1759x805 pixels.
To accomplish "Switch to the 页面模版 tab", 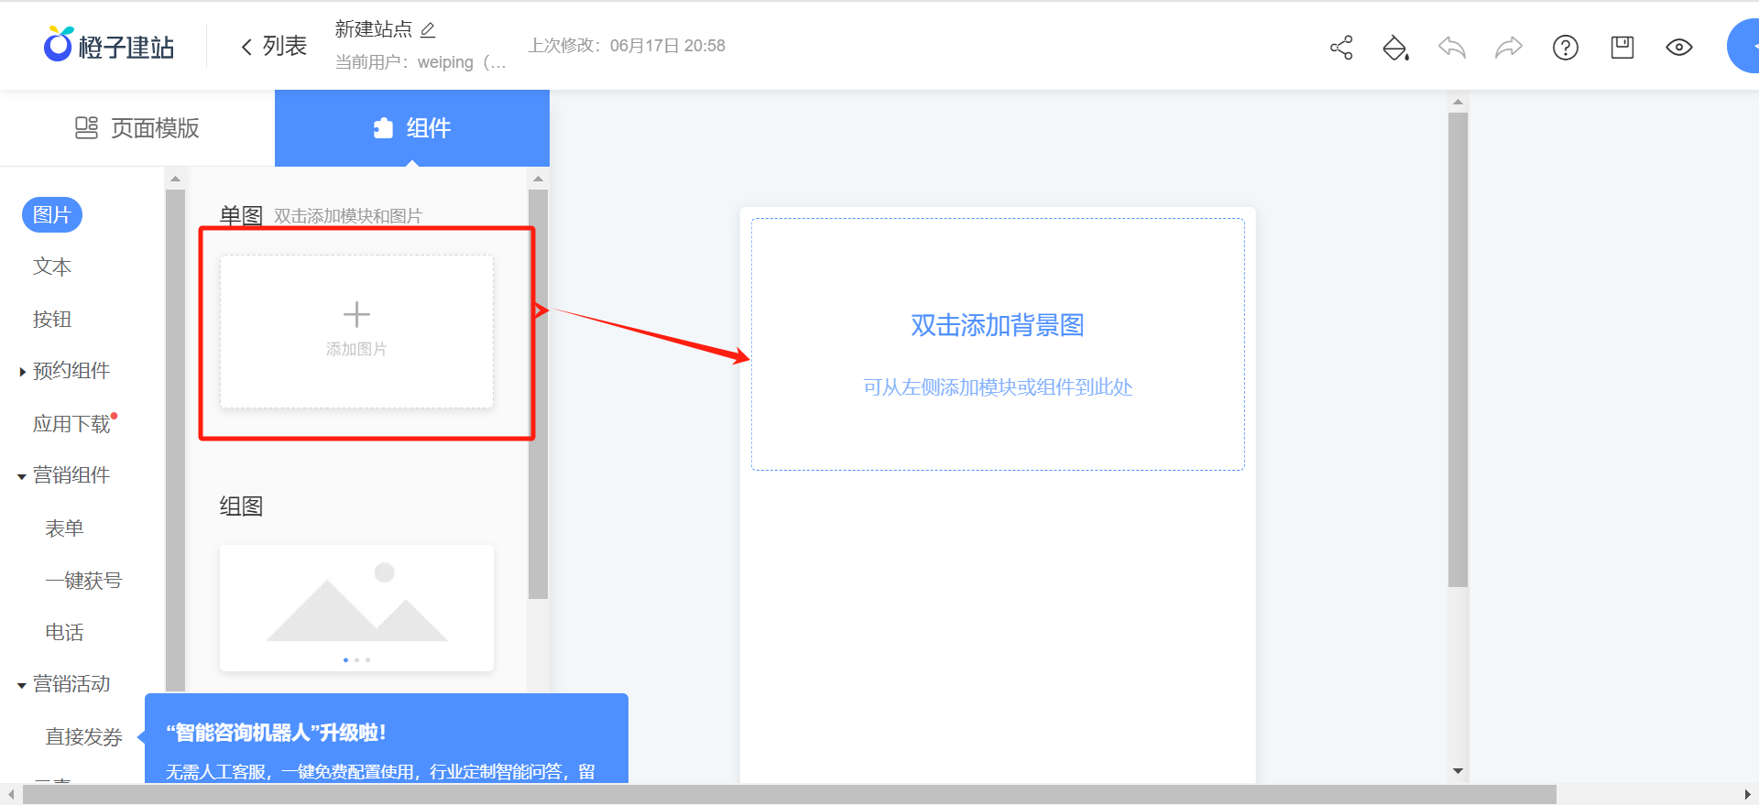I will 137,128.
